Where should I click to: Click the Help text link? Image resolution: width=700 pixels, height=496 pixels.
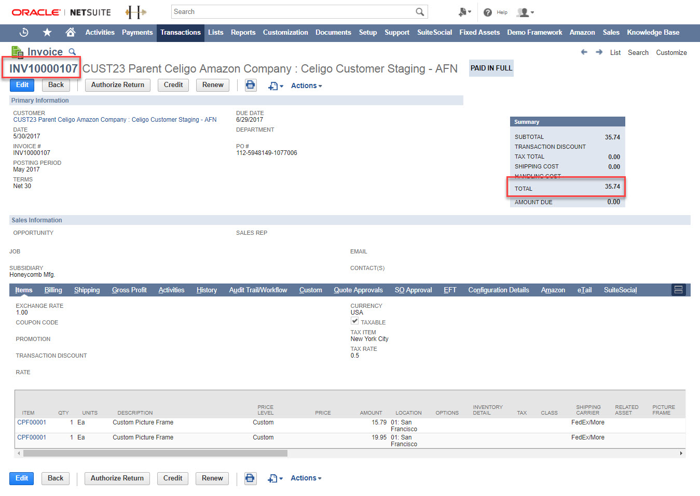(502, 12)
